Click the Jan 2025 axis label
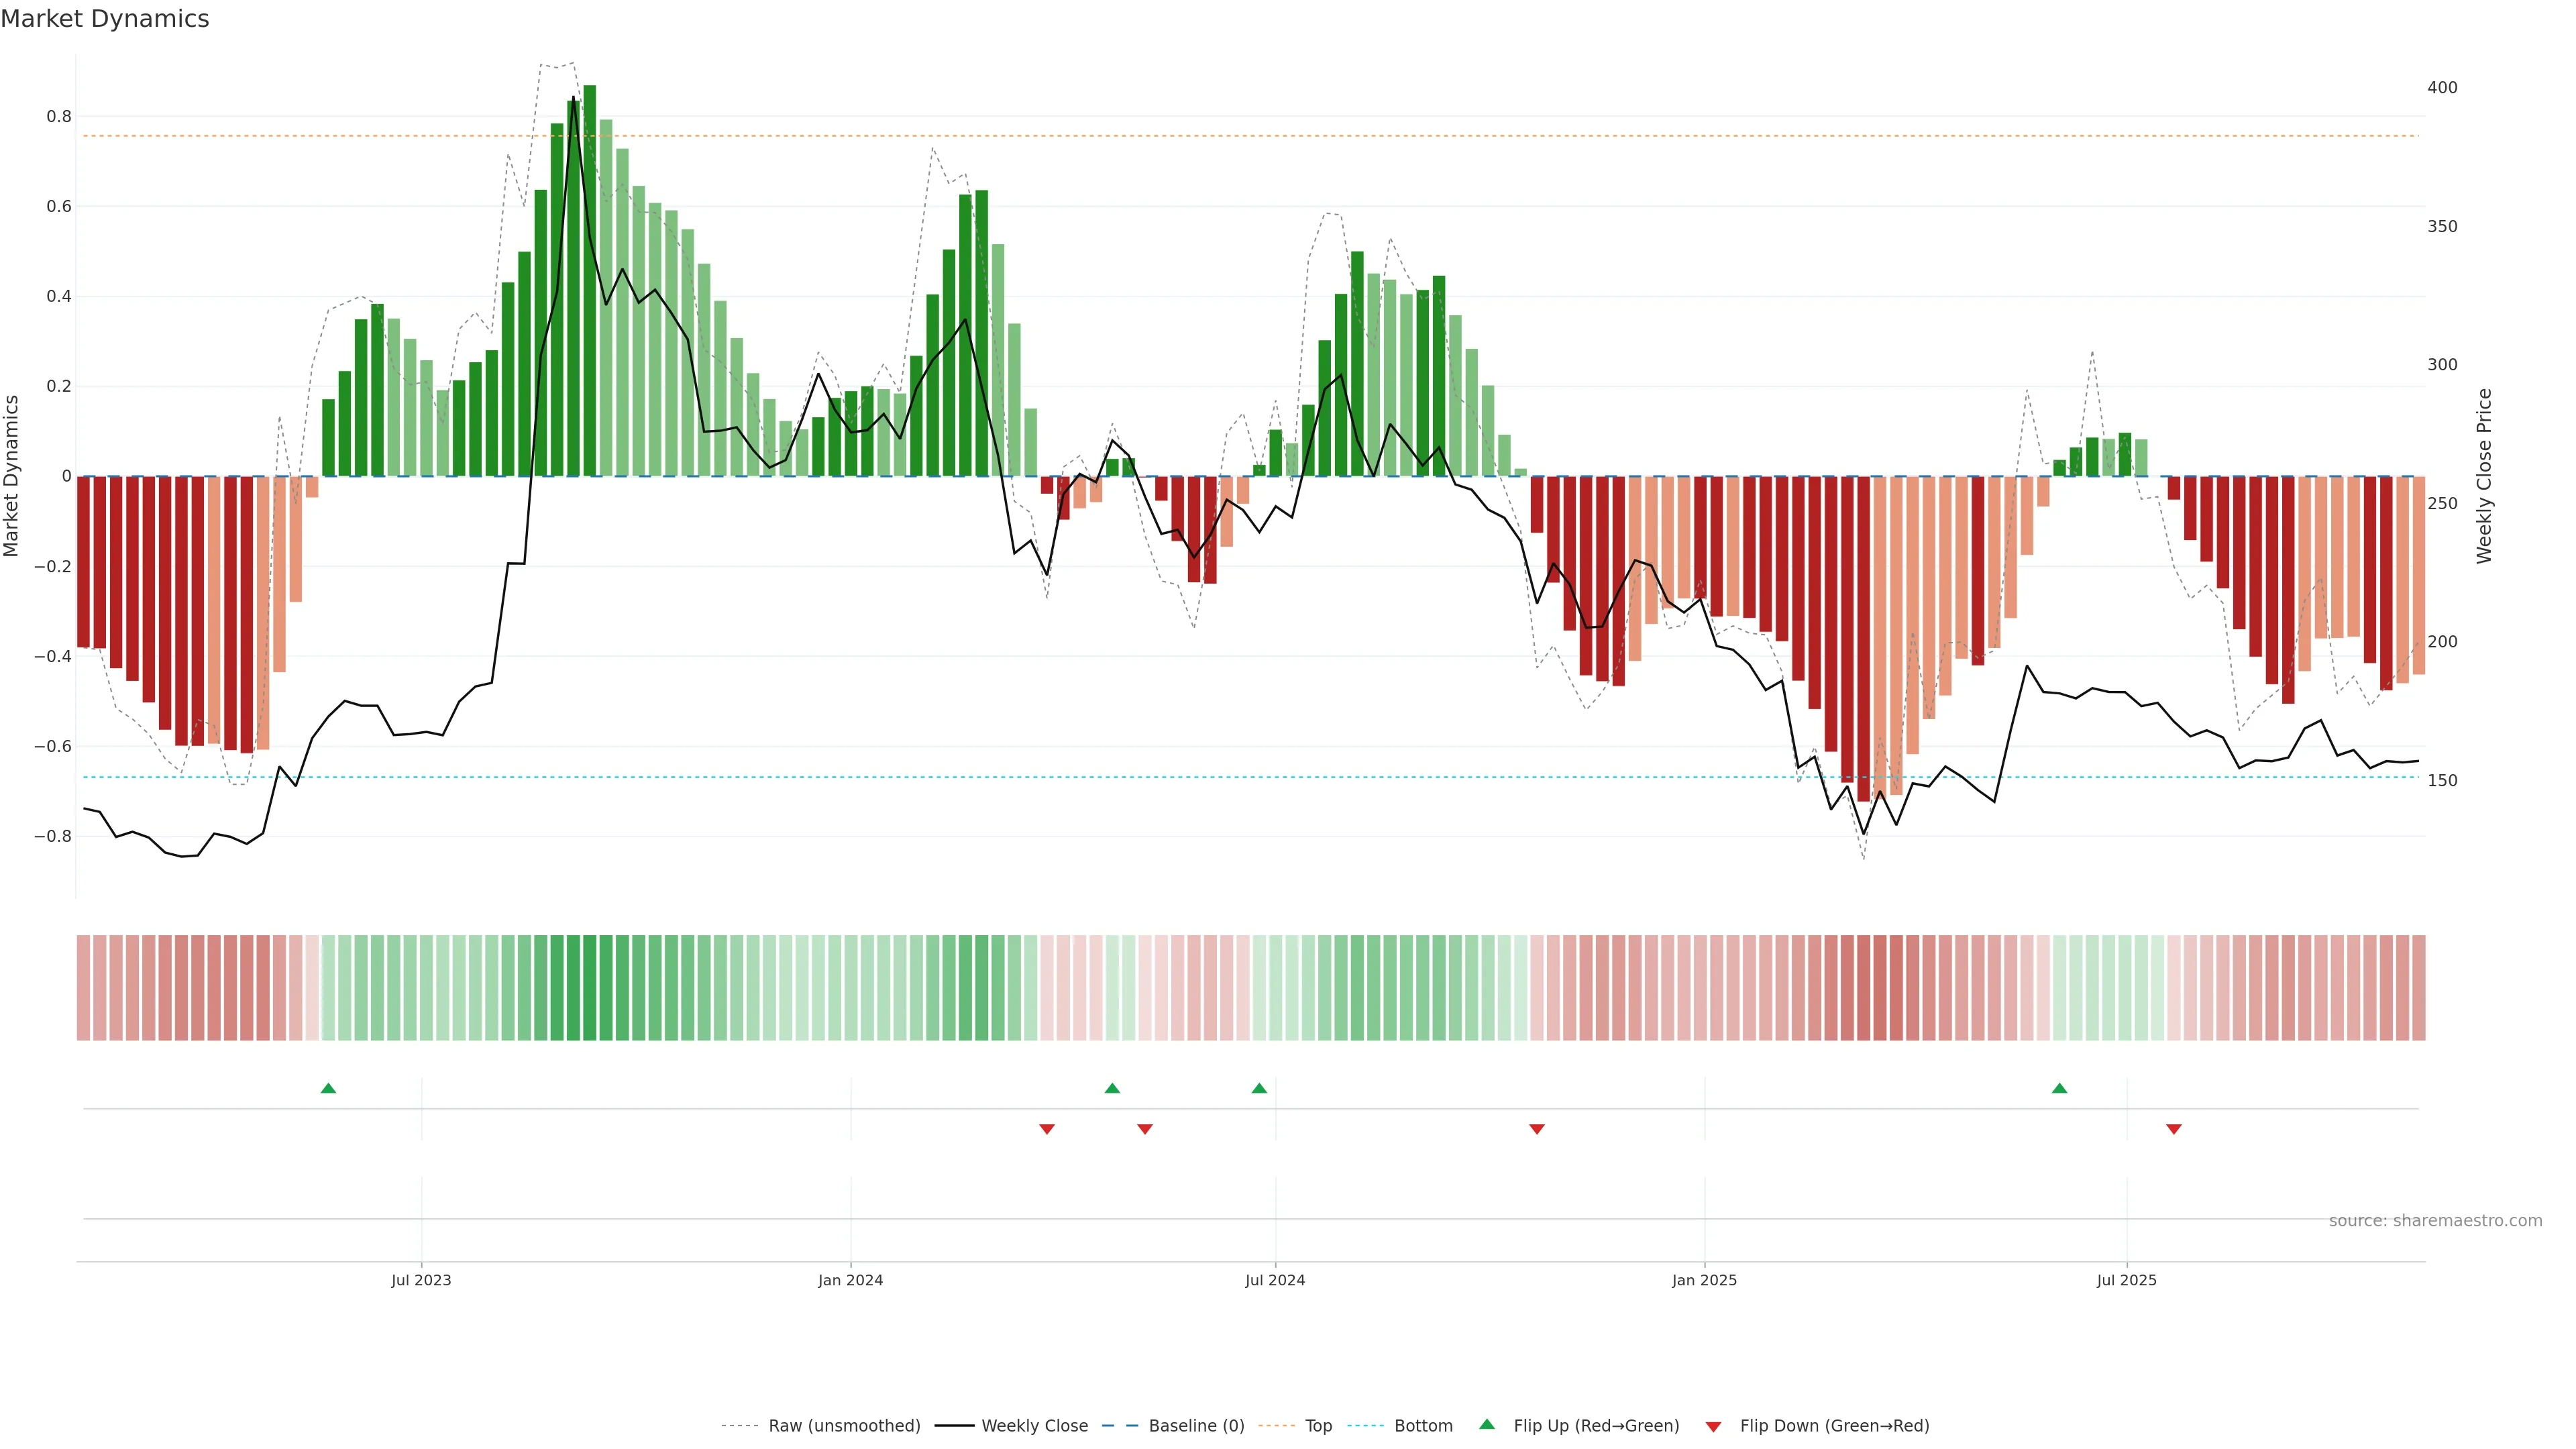 click(x=1704, y=1280)
